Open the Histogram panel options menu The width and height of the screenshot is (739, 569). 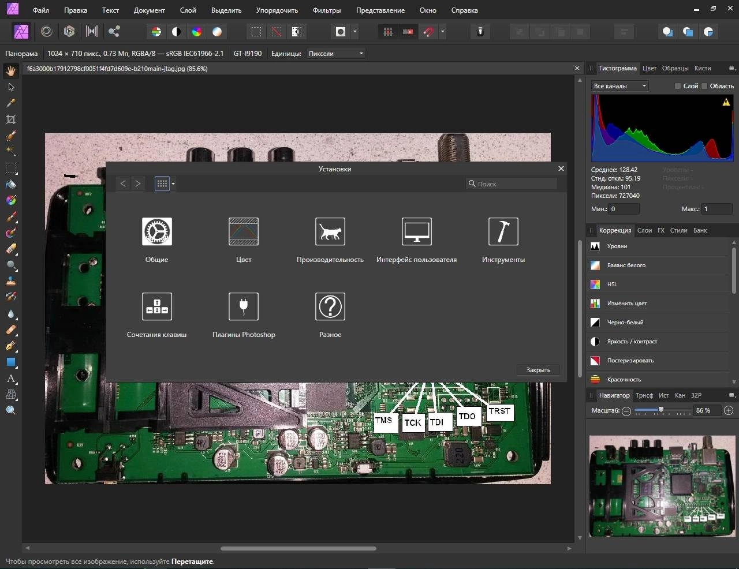click(x=732, y=68)
